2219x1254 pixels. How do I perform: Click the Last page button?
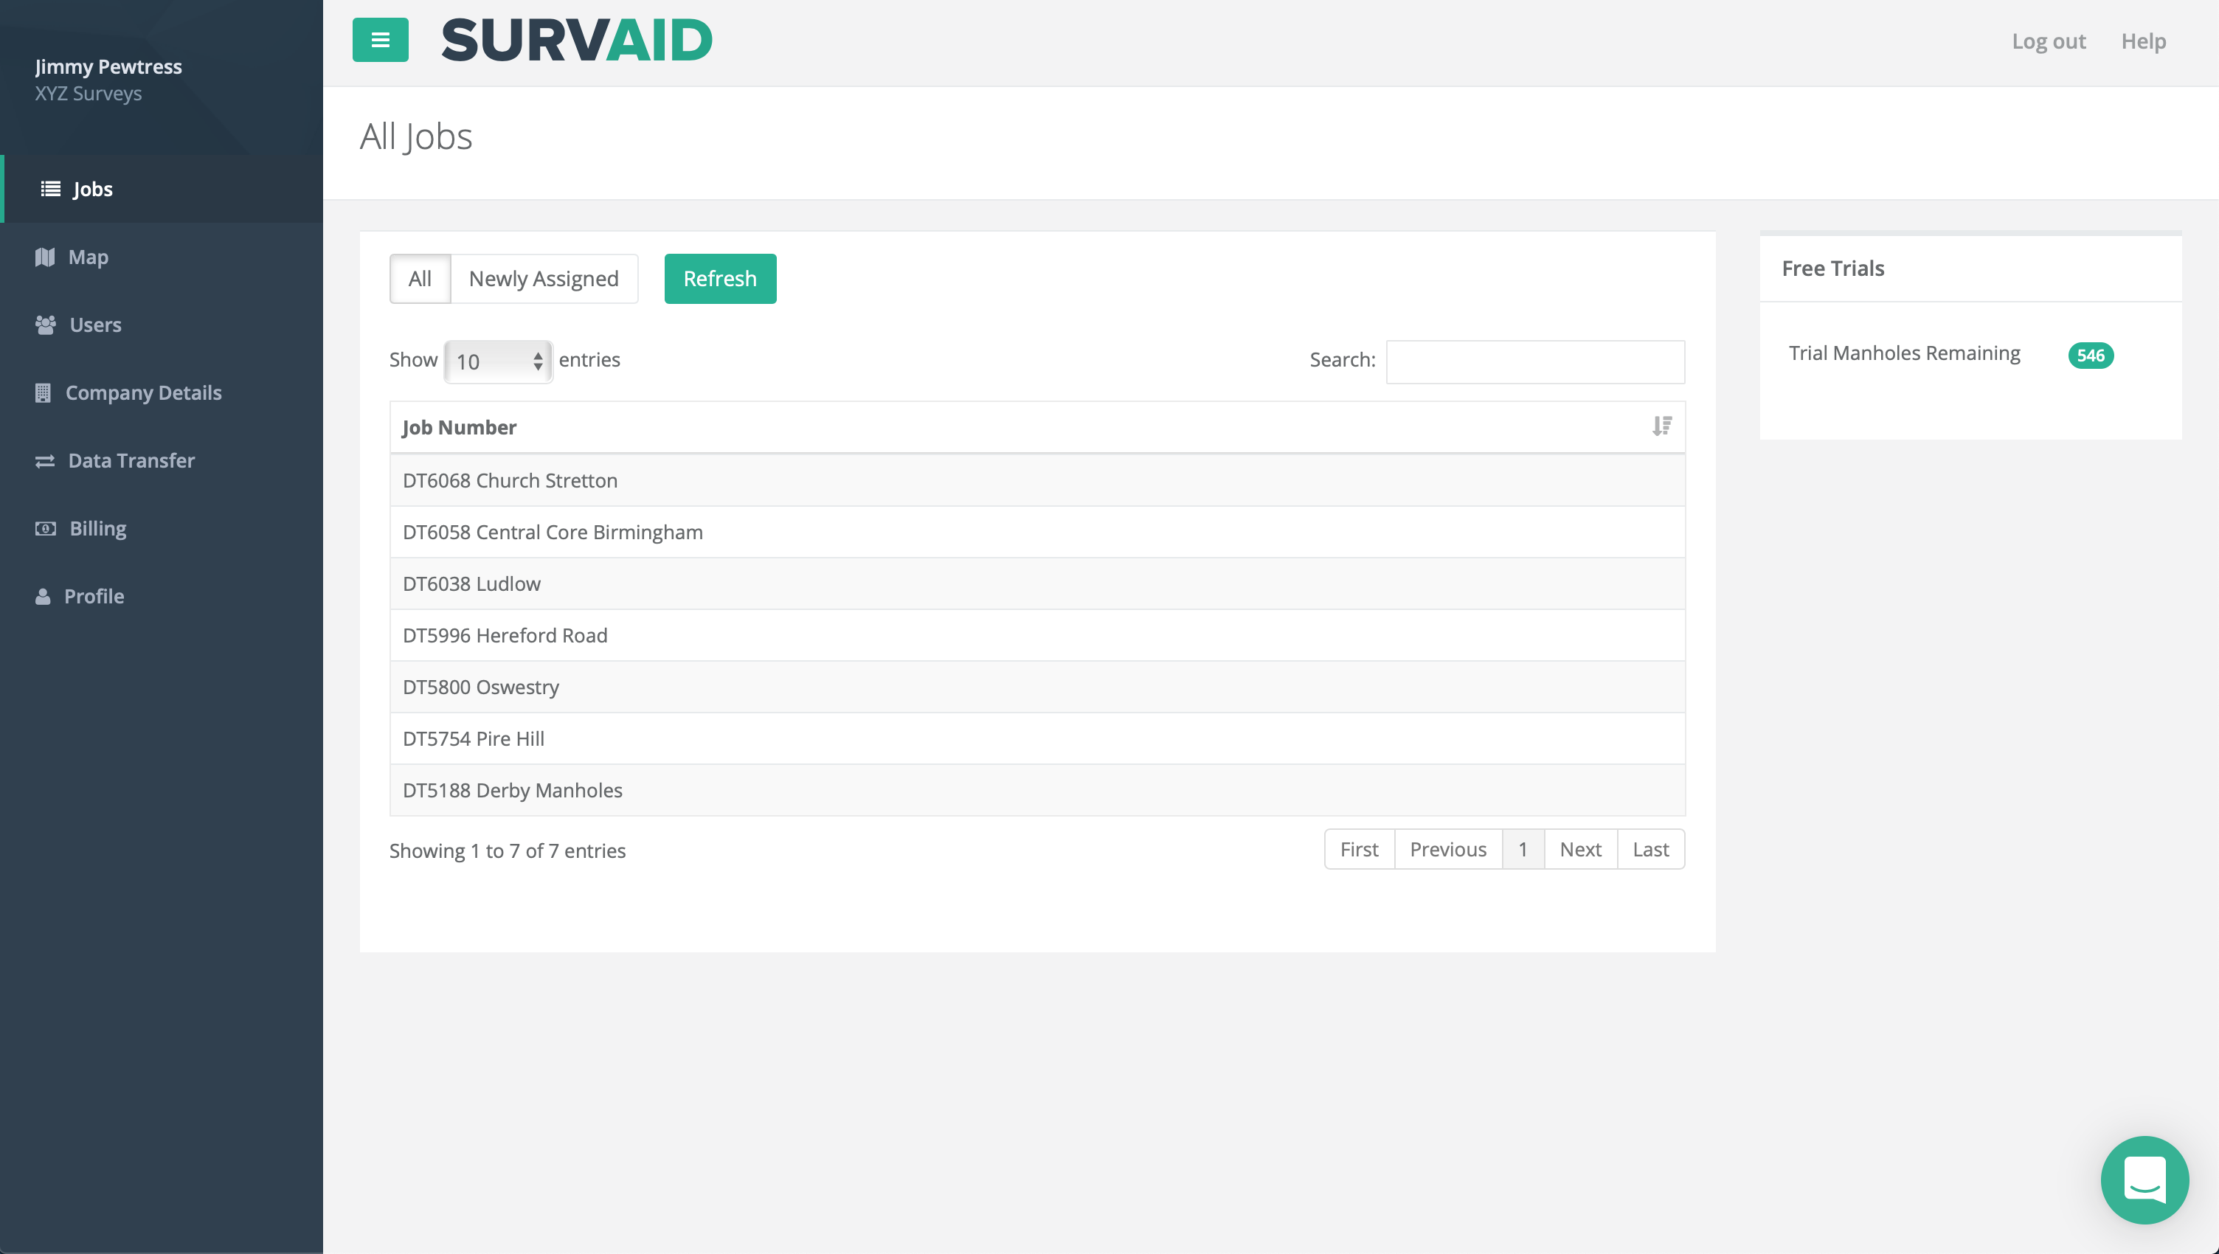1649,849
